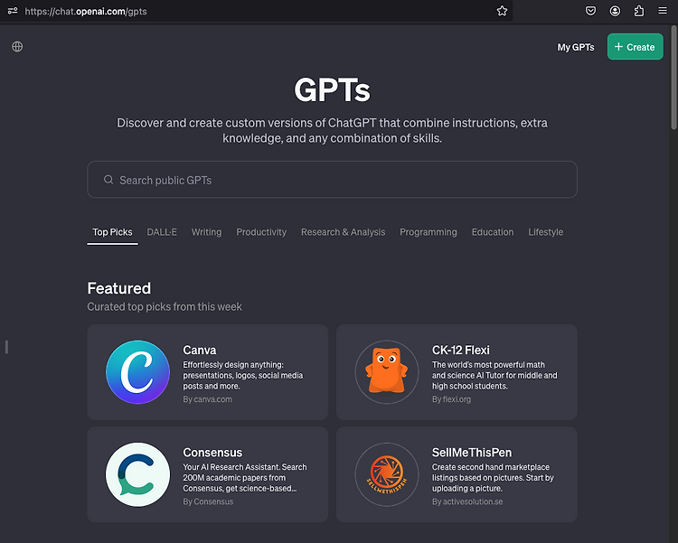This screenshot has height=543, width=678.
Task: Open the Research & Analysis tab
Action: [343, 232]
